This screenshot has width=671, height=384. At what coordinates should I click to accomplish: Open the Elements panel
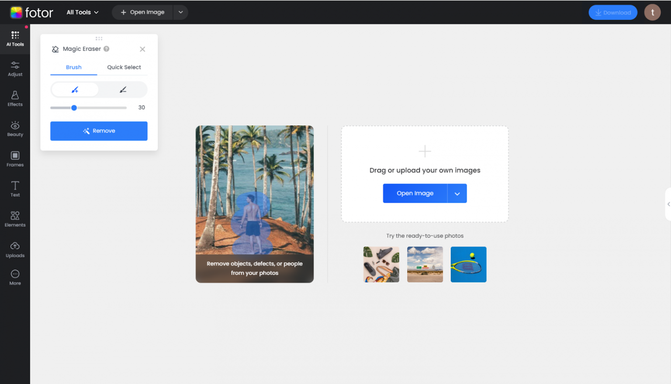coord(15,219)
